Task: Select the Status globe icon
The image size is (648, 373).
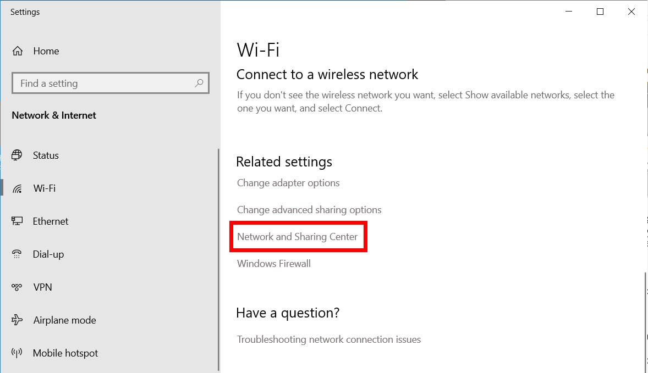Action: click(x=17, y=155)
